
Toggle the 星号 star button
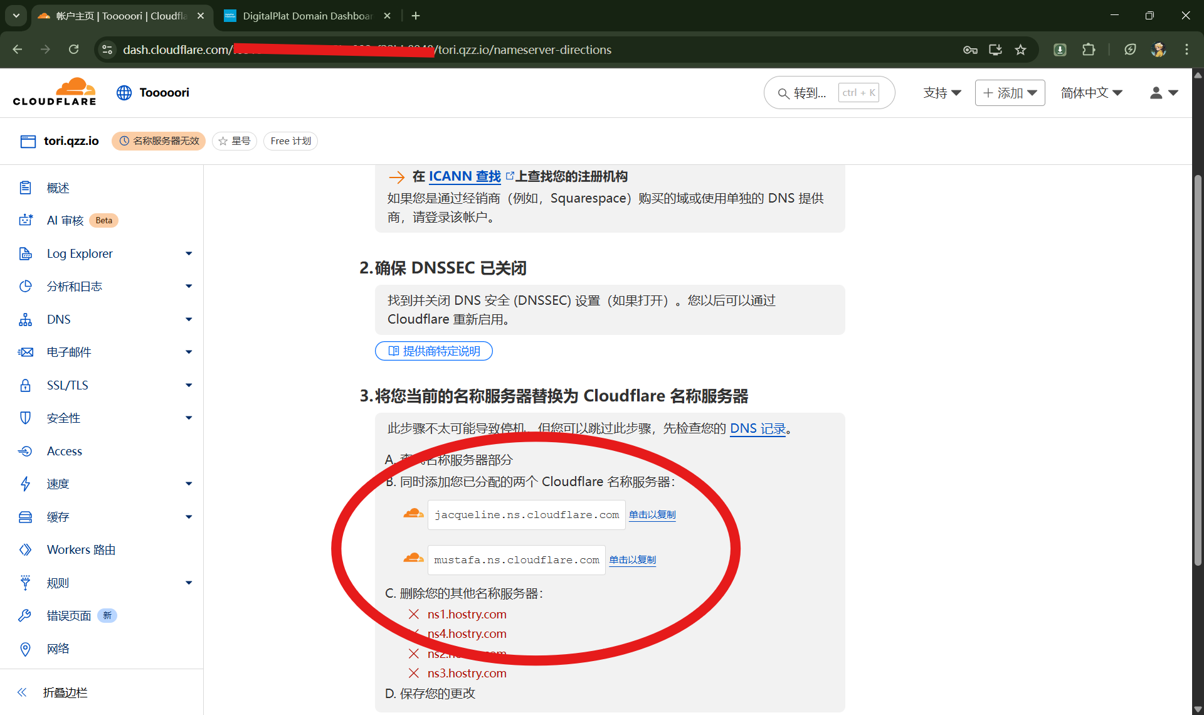click(x=235, y=141)
